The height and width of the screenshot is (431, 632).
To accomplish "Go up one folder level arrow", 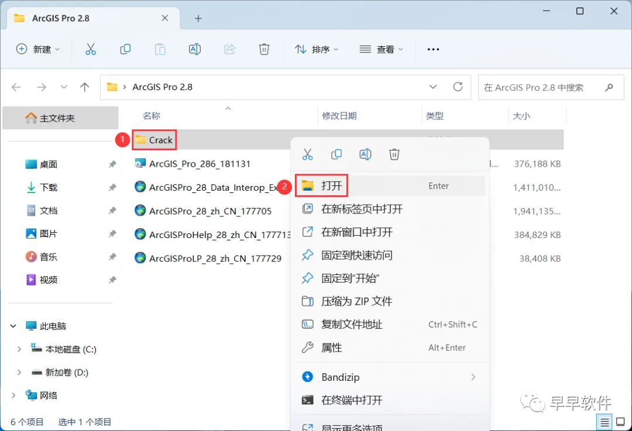I will click(85, 87).
